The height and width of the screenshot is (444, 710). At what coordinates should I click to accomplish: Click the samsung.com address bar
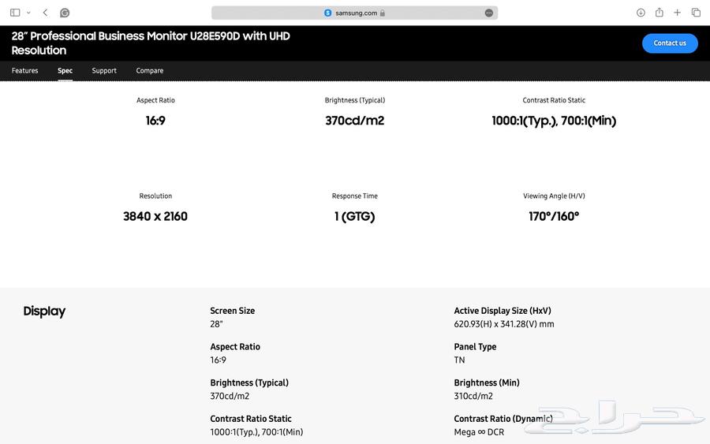click(x=354, y=13)
